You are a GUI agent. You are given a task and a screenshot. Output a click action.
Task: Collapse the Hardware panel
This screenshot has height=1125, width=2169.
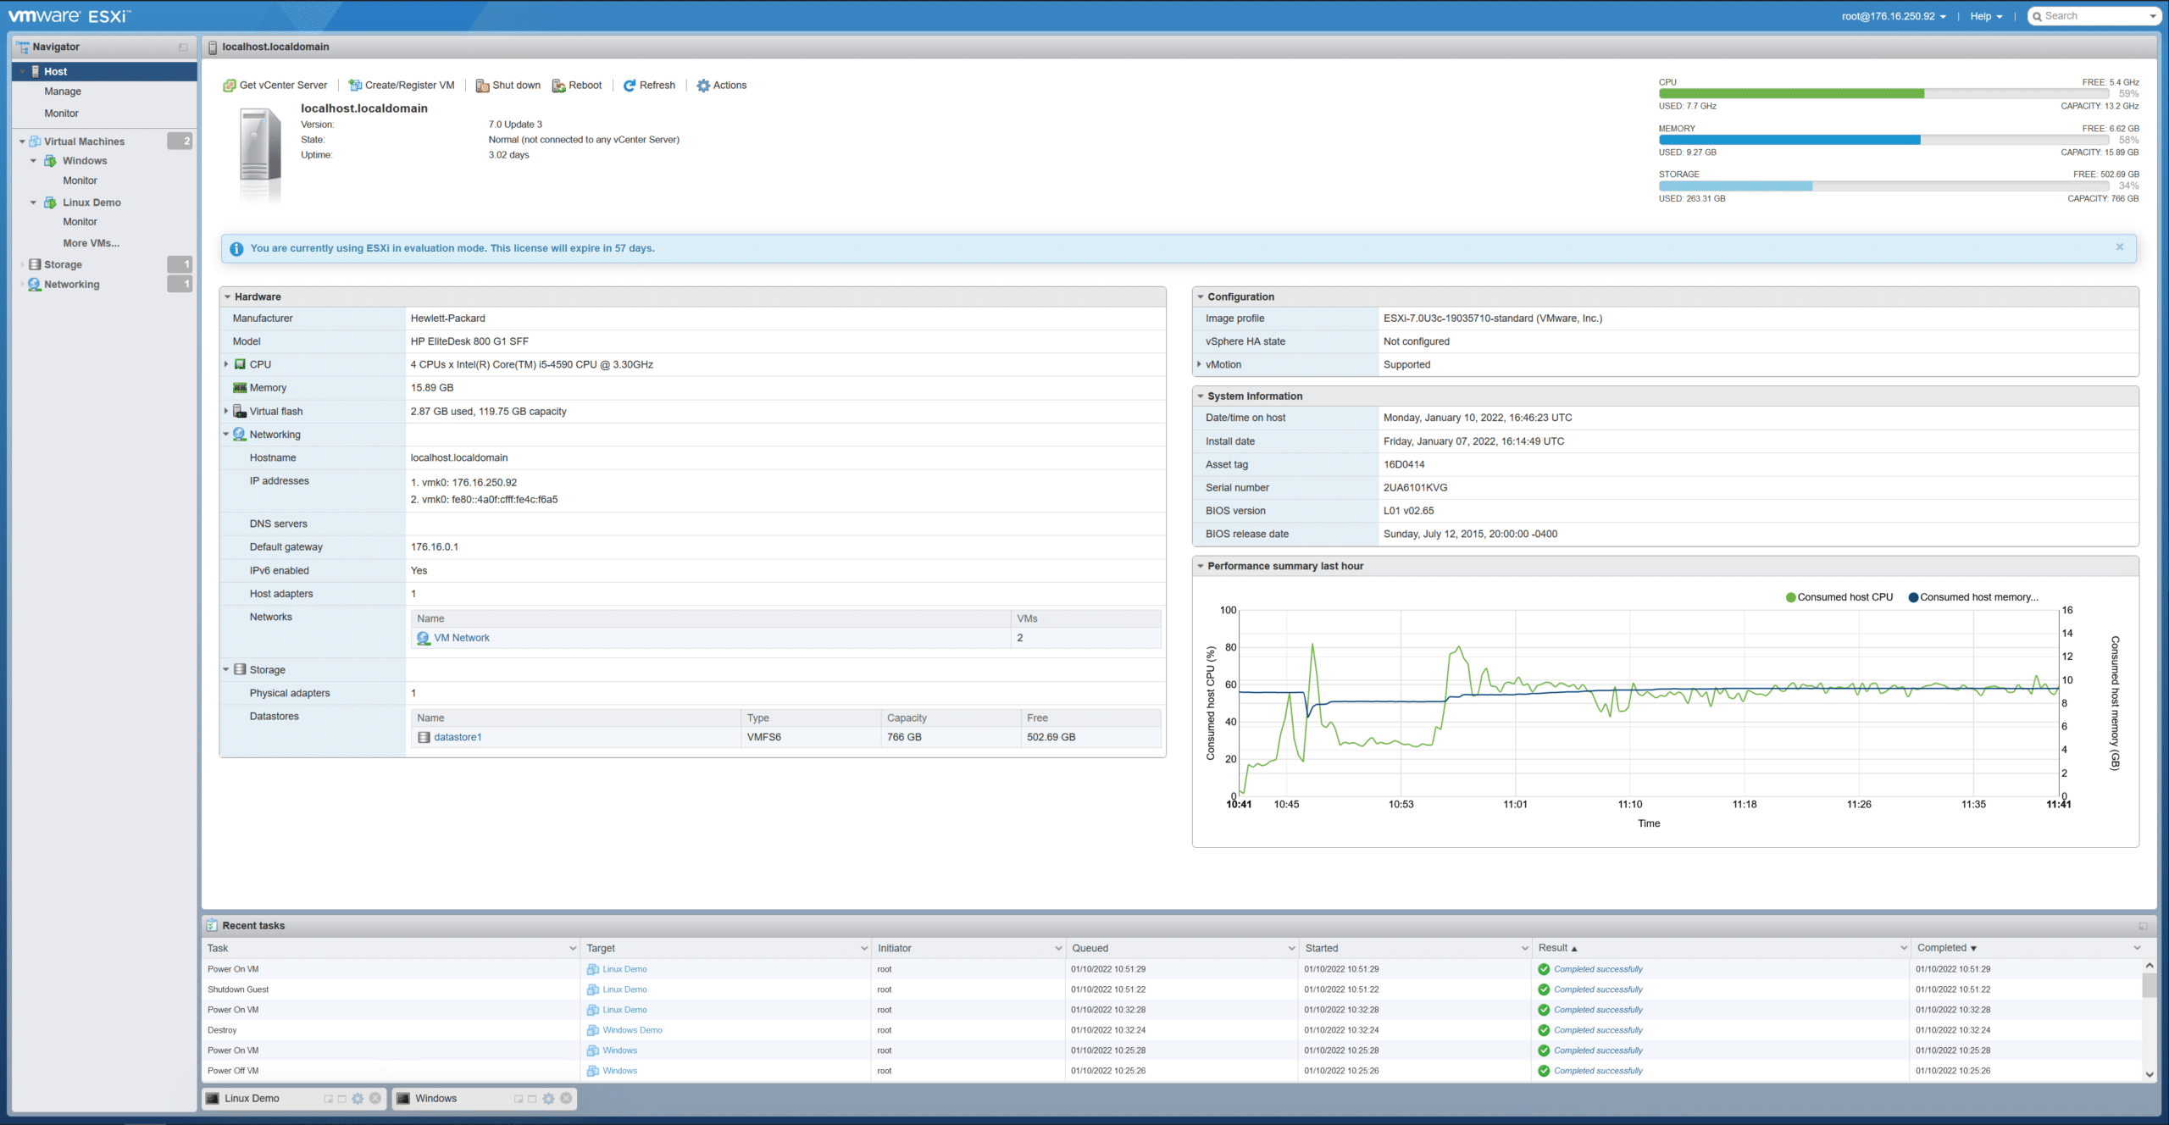click(227, 297)
